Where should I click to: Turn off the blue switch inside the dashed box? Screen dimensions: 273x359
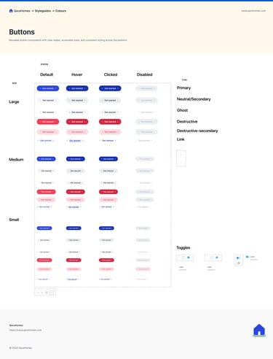pyautogui.click(x=238, y=258)
